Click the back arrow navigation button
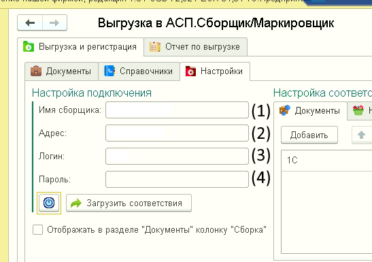This screenshot has height=262, width=372. click(30, 22)
